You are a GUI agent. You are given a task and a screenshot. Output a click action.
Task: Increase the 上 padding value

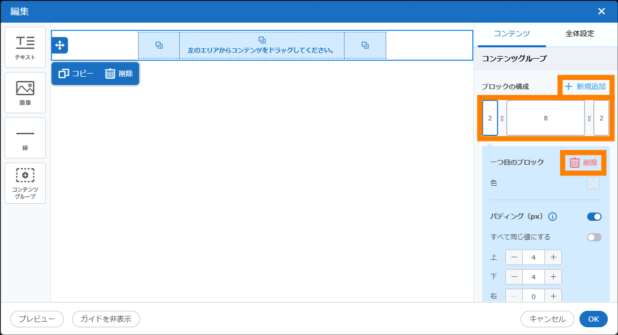(553, 257)
